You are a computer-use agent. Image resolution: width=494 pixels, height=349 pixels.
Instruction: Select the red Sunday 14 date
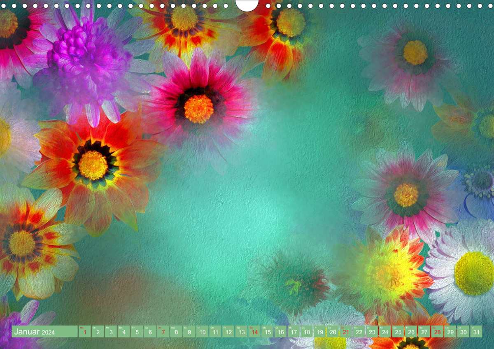[x=254, y=331]
